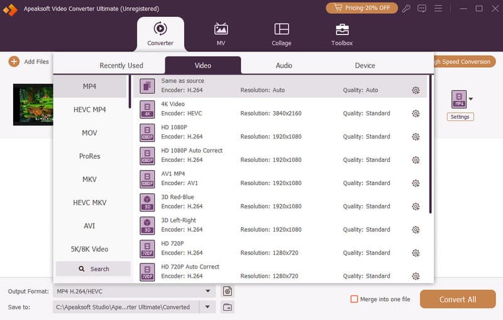The width and height of the screenshot is (503, 320).
Task: Expand the MP4 format dropdown arrow at right
Action: coord(470,99)
